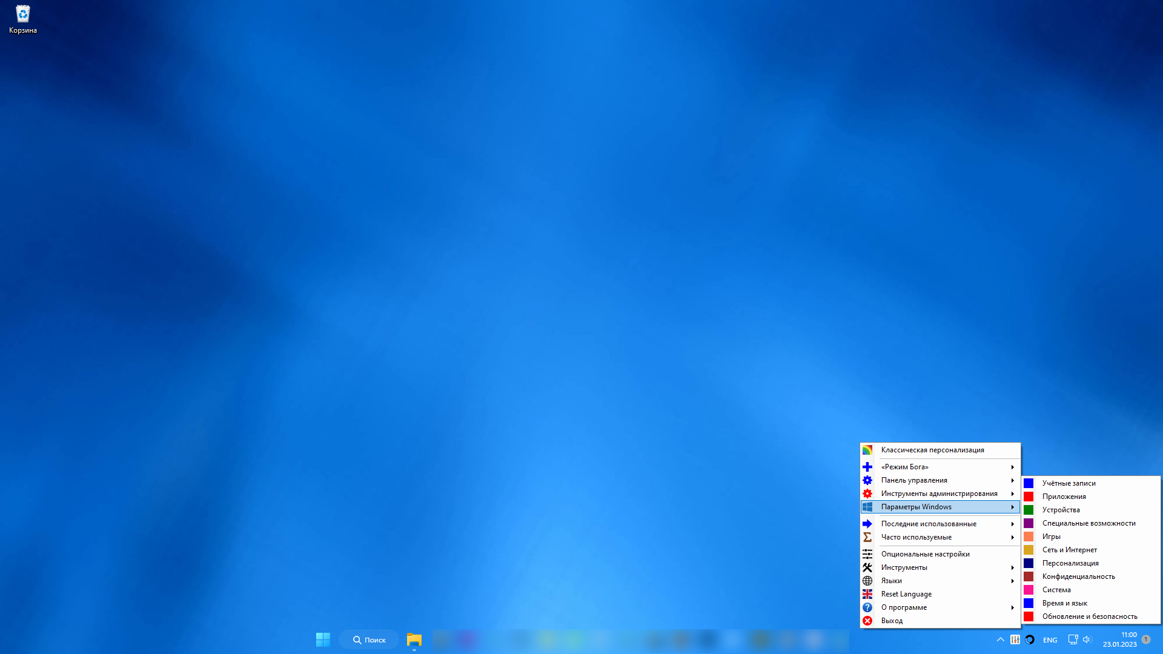
Task: Choose Выход to exit the program
Action: [x=940, y=621]
